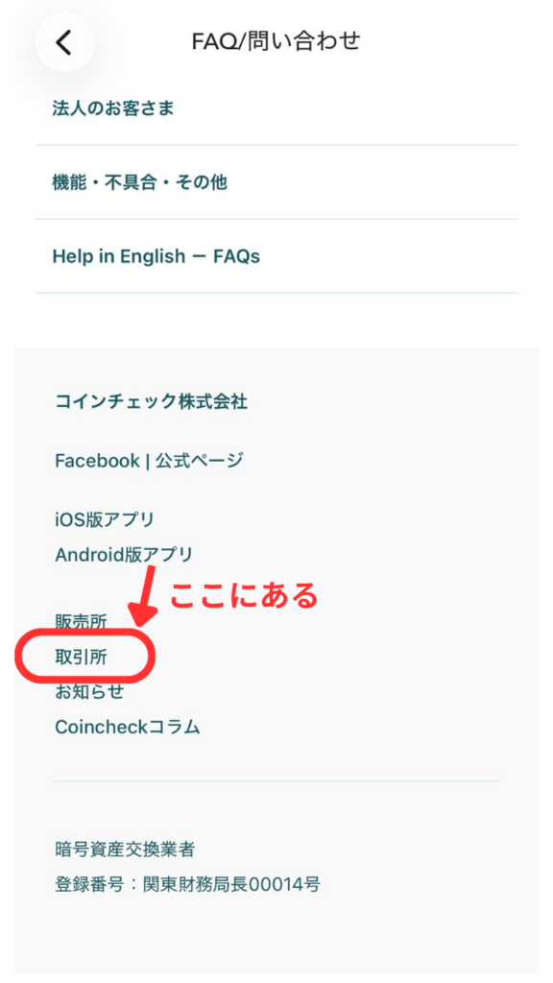Go to the 販売所 link
Viewport: 553px width, 983px height.
coord(81,622)
